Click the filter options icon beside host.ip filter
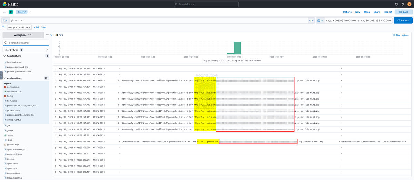This screenshot has height=183, width=414. [x=3, y=27]
